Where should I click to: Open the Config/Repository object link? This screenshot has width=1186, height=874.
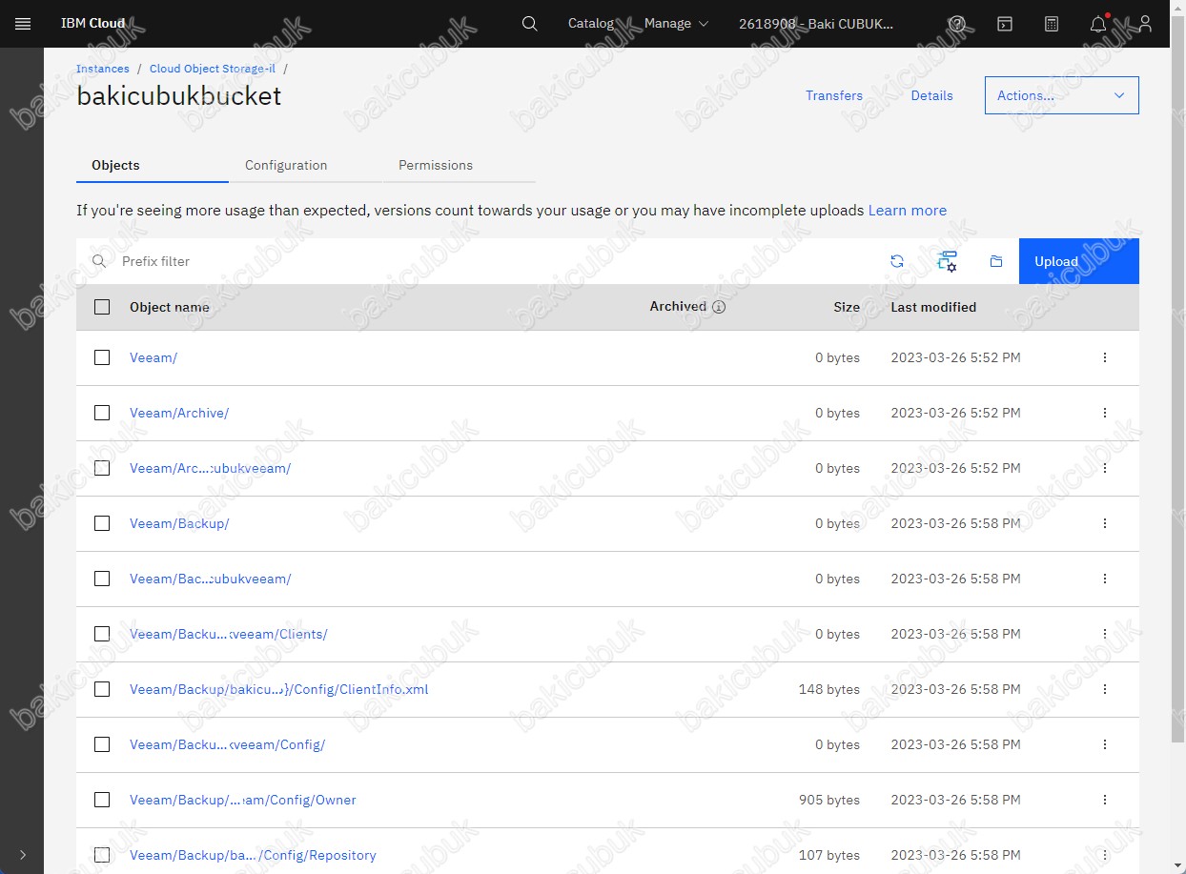253,855
